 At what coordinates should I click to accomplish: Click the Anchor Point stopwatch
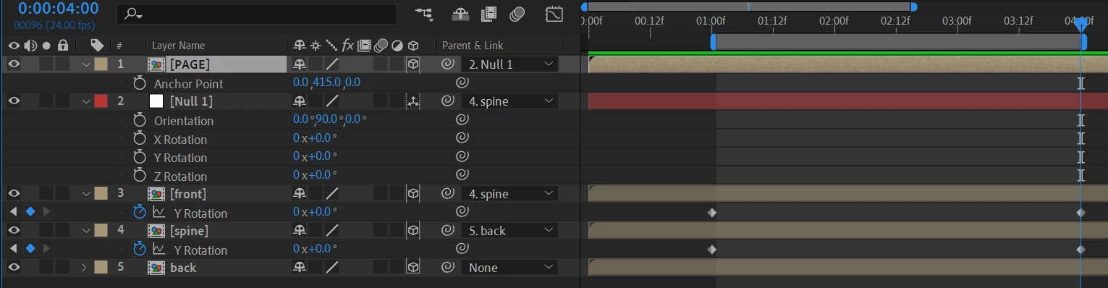[x=140, y=83]
